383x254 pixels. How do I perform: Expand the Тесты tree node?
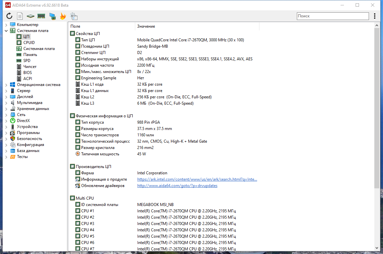[6, 157]
